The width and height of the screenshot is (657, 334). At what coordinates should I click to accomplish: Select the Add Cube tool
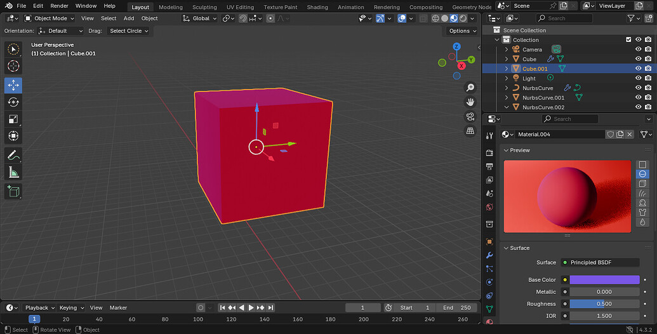point(13,192)
